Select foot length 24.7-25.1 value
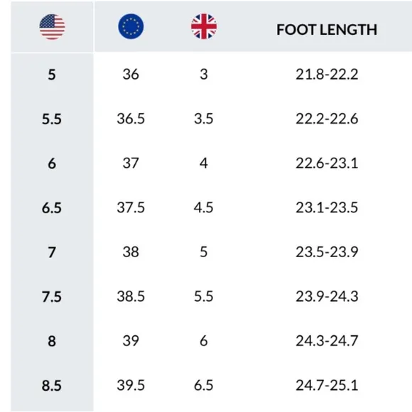Image resolution: width=412 pixels, height=412 pixels. click(x=327, y=385)
